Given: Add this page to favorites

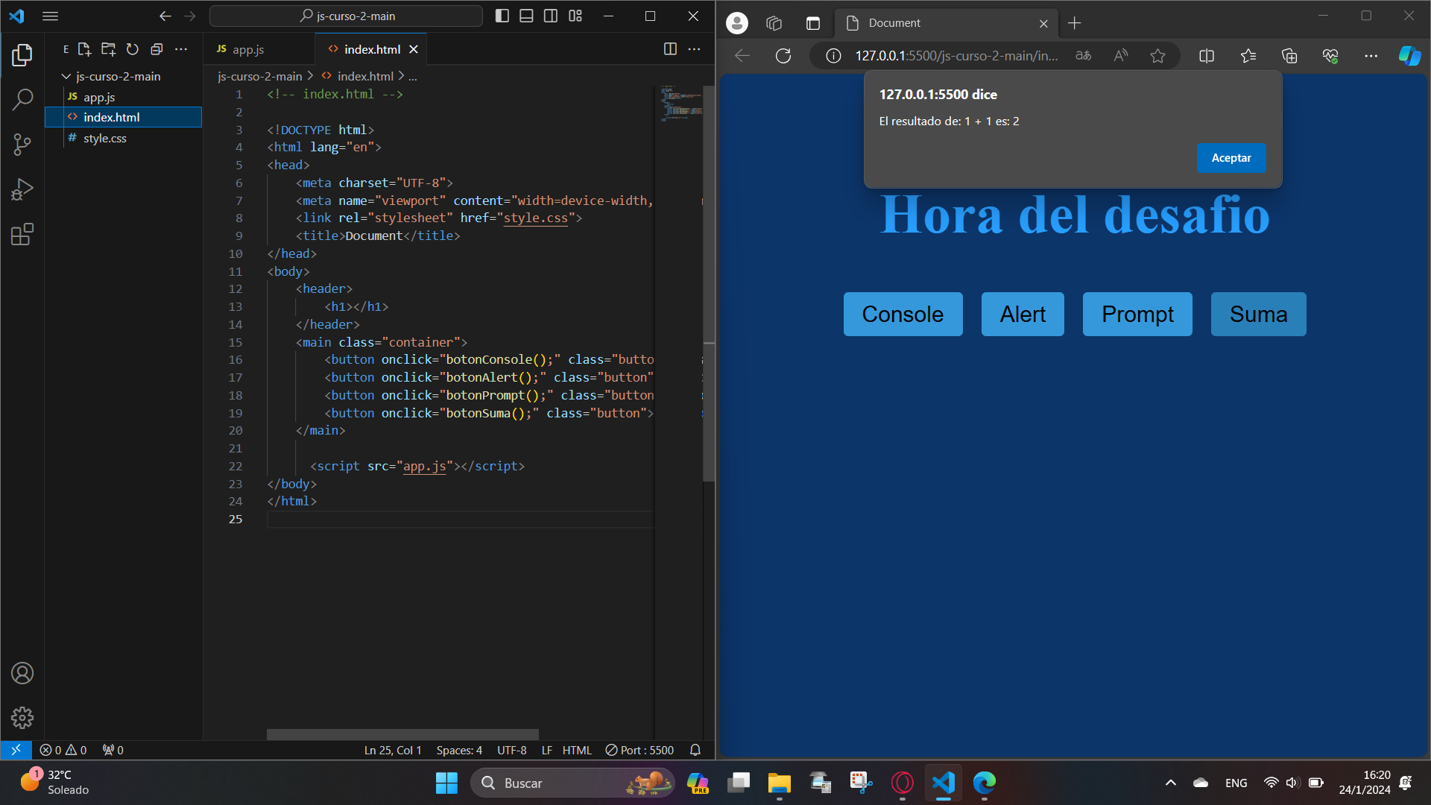Looking at the screenshot, I should [1157, 56].
